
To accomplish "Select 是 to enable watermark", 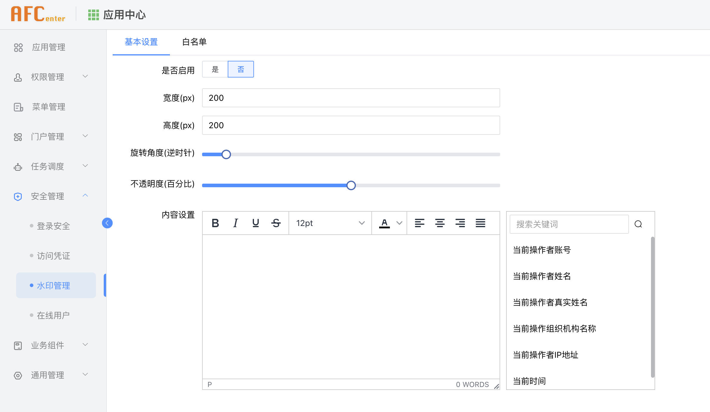I will click(x=215, y=69).
